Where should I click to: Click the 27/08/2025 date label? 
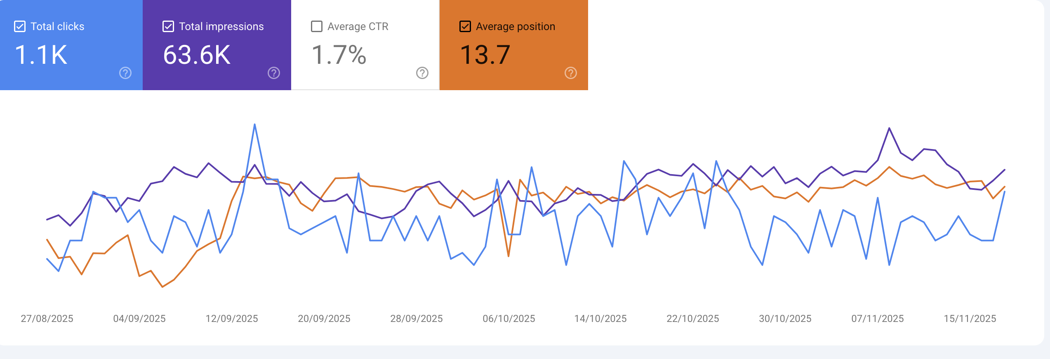[x=47, y=318]
